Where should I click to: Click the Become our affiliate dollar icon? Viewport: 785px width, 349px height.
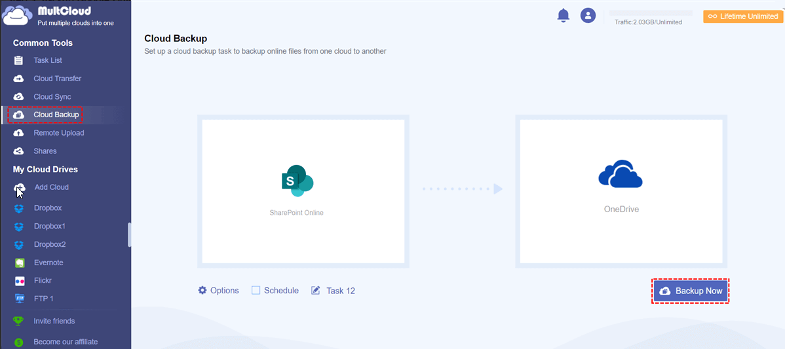click(19, 342)
